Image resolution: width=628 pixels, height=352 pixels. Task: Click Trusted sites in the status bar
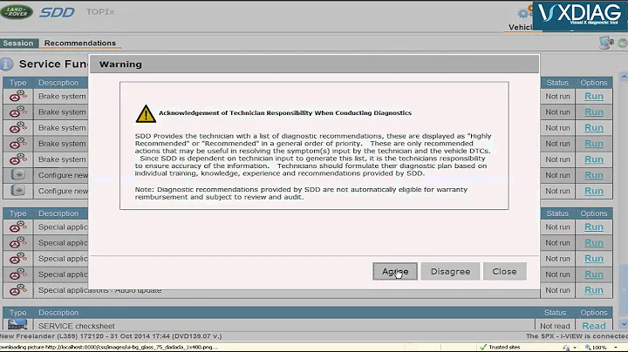pos(504,347)
